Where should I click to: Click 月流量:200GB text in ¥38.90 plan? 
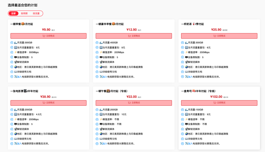(x=25, y=110)
